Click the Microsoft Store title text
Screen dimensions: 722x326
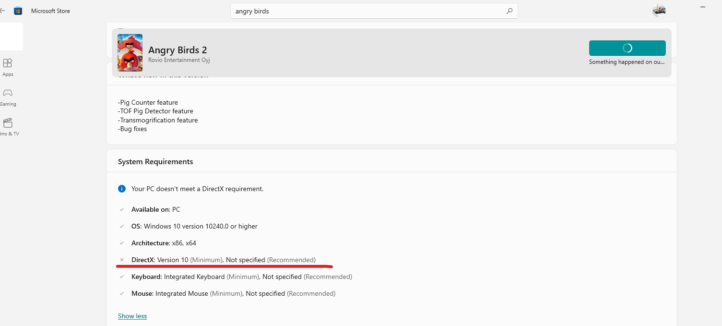pos(50,11)
